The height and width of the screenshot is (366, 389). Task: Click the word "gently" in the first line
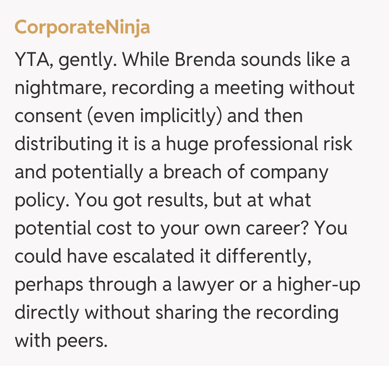(x=88, y=60)
